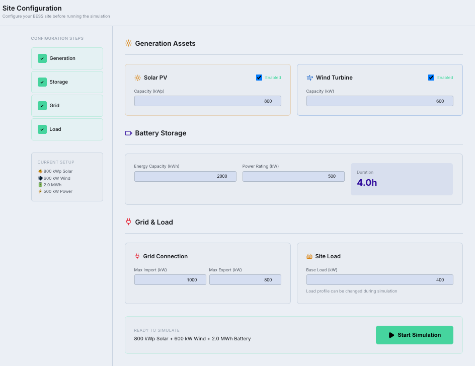Image resolution: width=475 pixels, height=366 pixels.
Task: Go to the Generation configuration step
Action: tap(67, 58)
